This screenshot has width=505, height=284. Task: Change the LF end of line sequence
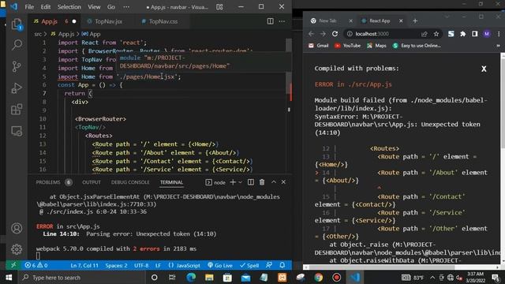click(158, 265)
